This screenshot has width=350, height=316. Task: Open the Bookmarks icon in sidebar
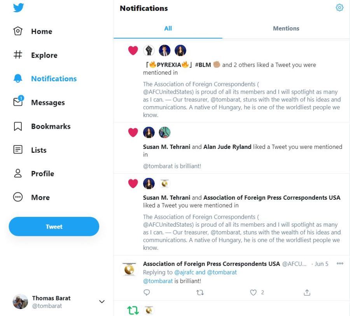tap(18, 126)
